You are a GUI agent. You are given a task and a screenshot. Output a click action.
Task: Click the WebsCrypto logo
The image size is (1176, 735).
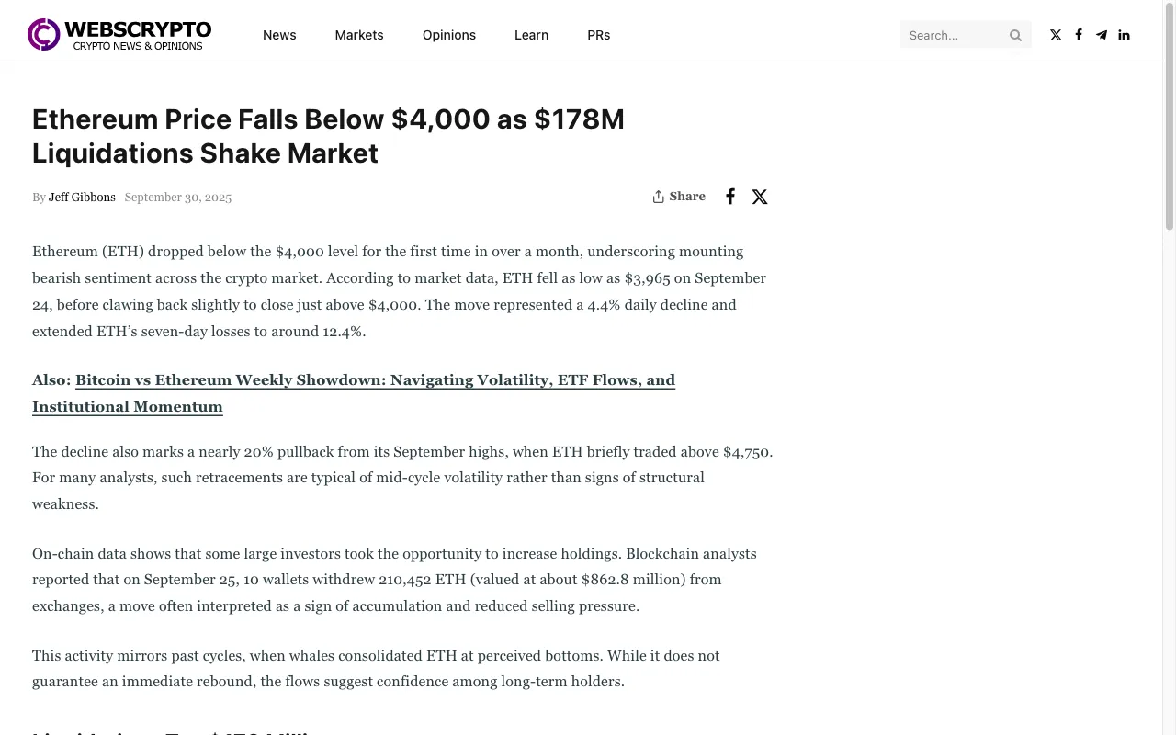[119, 35]
